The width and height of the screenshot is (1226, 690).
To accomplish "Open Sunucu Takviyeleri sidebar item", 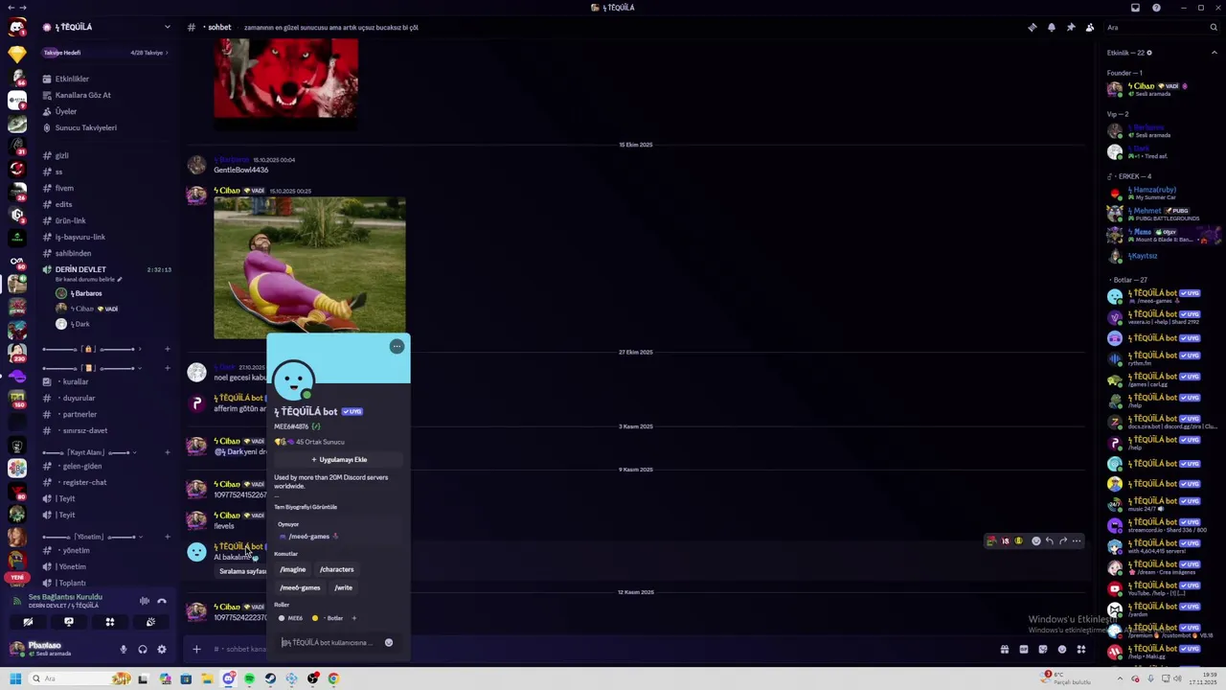I will pyautogui.click(x=105, y=127).
